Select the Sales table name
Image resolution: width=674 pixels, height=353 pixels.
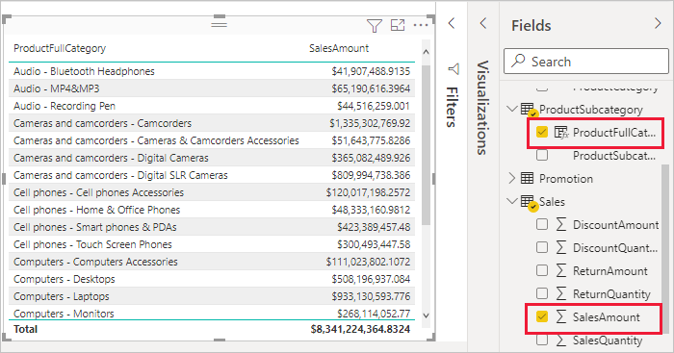point(553,202)
